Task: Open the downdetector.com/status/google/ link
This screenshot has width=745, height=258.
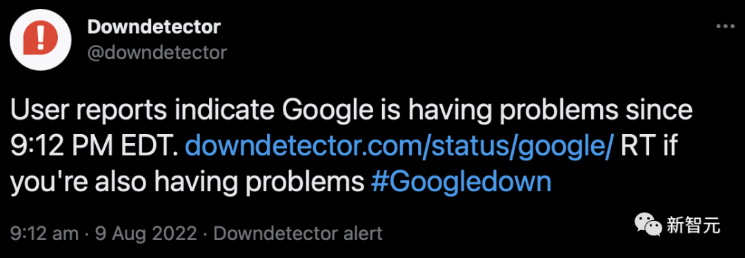Action: tap(399, 146)
